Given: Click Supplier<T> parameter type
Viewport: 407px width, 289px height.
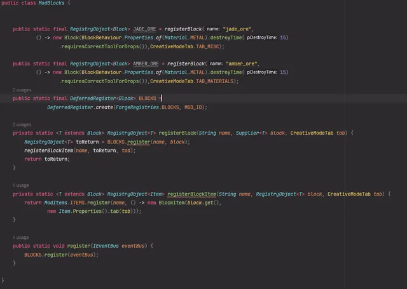Looking at the screenshot, I should pyautogui.click(x=252, y=133).
